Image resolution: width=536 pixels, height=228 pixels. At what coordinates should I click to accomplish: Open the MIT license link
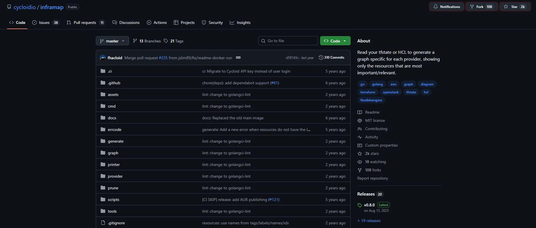point(375,120)
